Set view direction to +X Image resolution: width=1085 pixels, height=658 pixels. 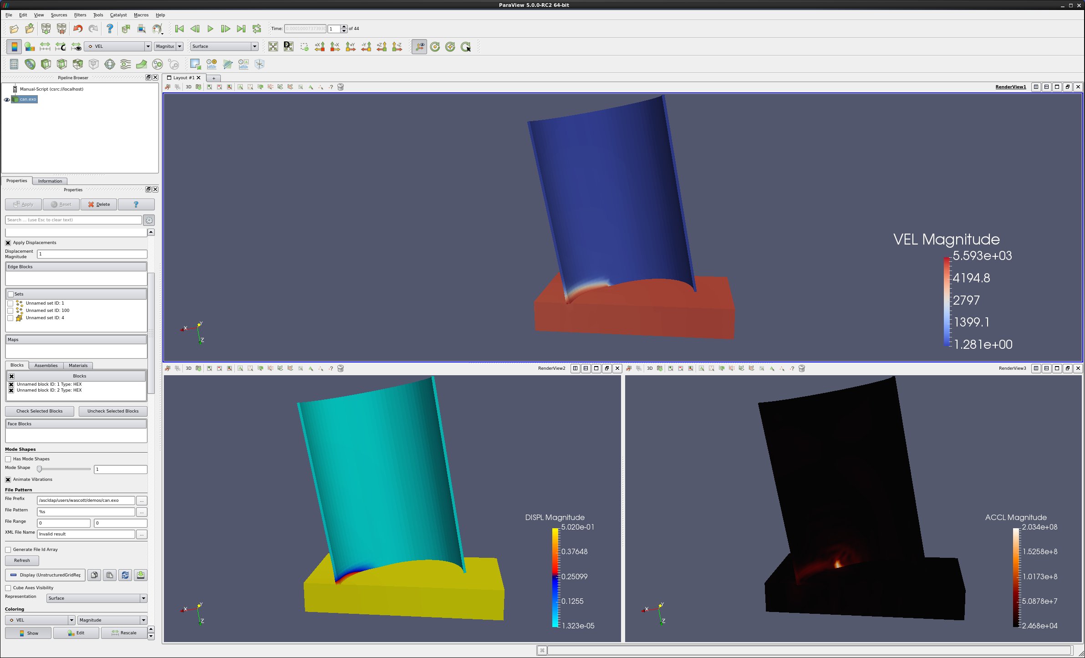pos(320,46)
